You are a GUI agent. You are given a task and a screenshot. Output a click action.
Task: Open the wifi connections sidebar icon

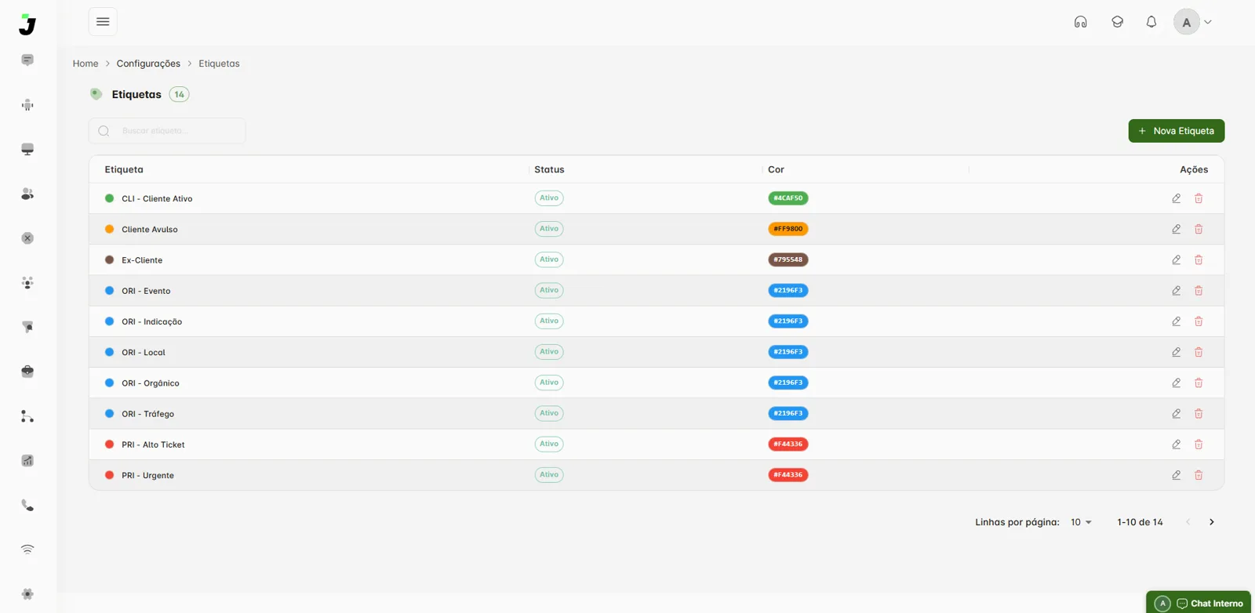(27, 550)
